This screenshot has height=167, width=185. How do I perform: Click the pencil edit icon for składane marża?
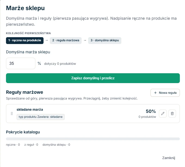[x=163, y=113]
